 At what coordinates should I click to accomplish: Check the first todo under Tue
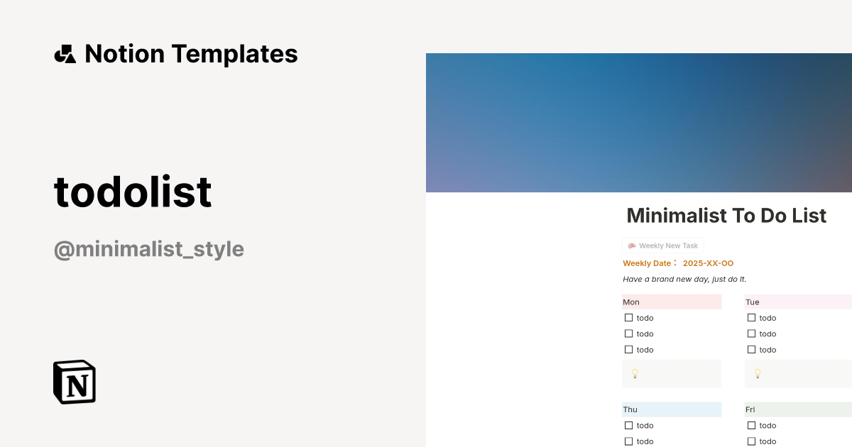click(751, 317)
